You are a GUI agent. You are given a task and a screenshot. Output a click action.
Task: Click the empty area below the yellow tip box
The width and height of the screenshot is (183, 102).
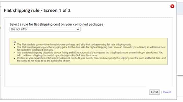pos(88,76)
